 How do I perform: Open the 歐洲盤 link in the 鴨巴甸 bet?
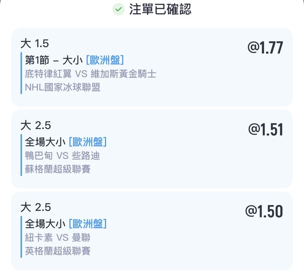pyautogui.click(x=88, y=142)
